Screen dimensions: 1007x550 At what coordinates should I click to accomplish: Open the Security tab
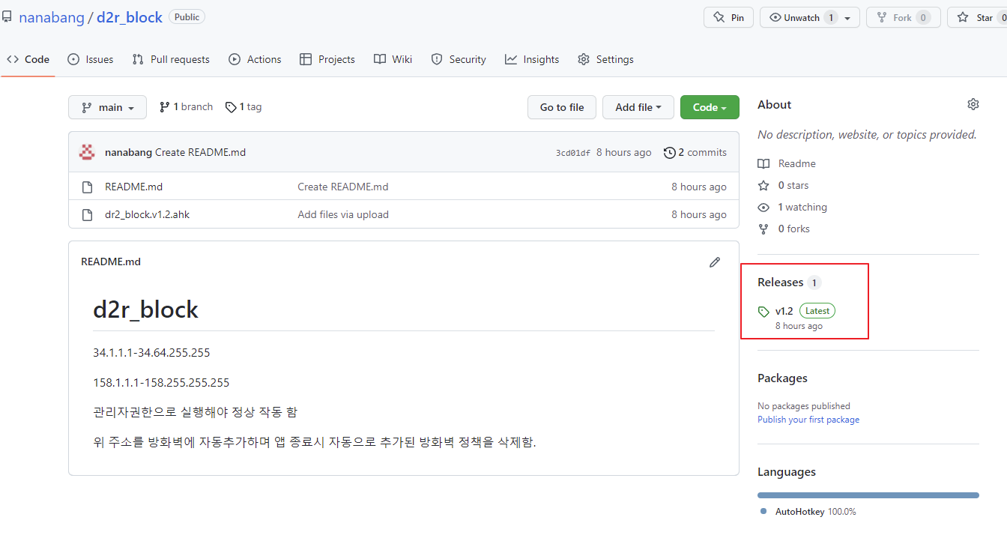pyautogui.click(x=459, y=59)
